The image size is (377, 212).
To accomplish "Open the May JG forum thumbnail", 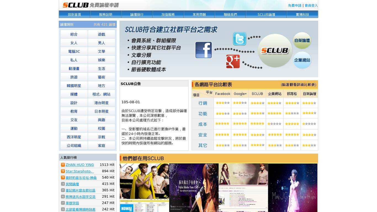I will tap(293, 188).
